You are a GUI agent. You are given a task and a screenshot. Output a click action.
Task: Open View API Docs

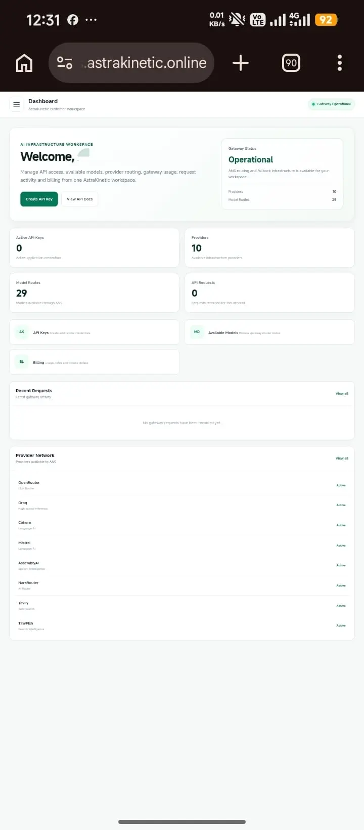point(80,199)
